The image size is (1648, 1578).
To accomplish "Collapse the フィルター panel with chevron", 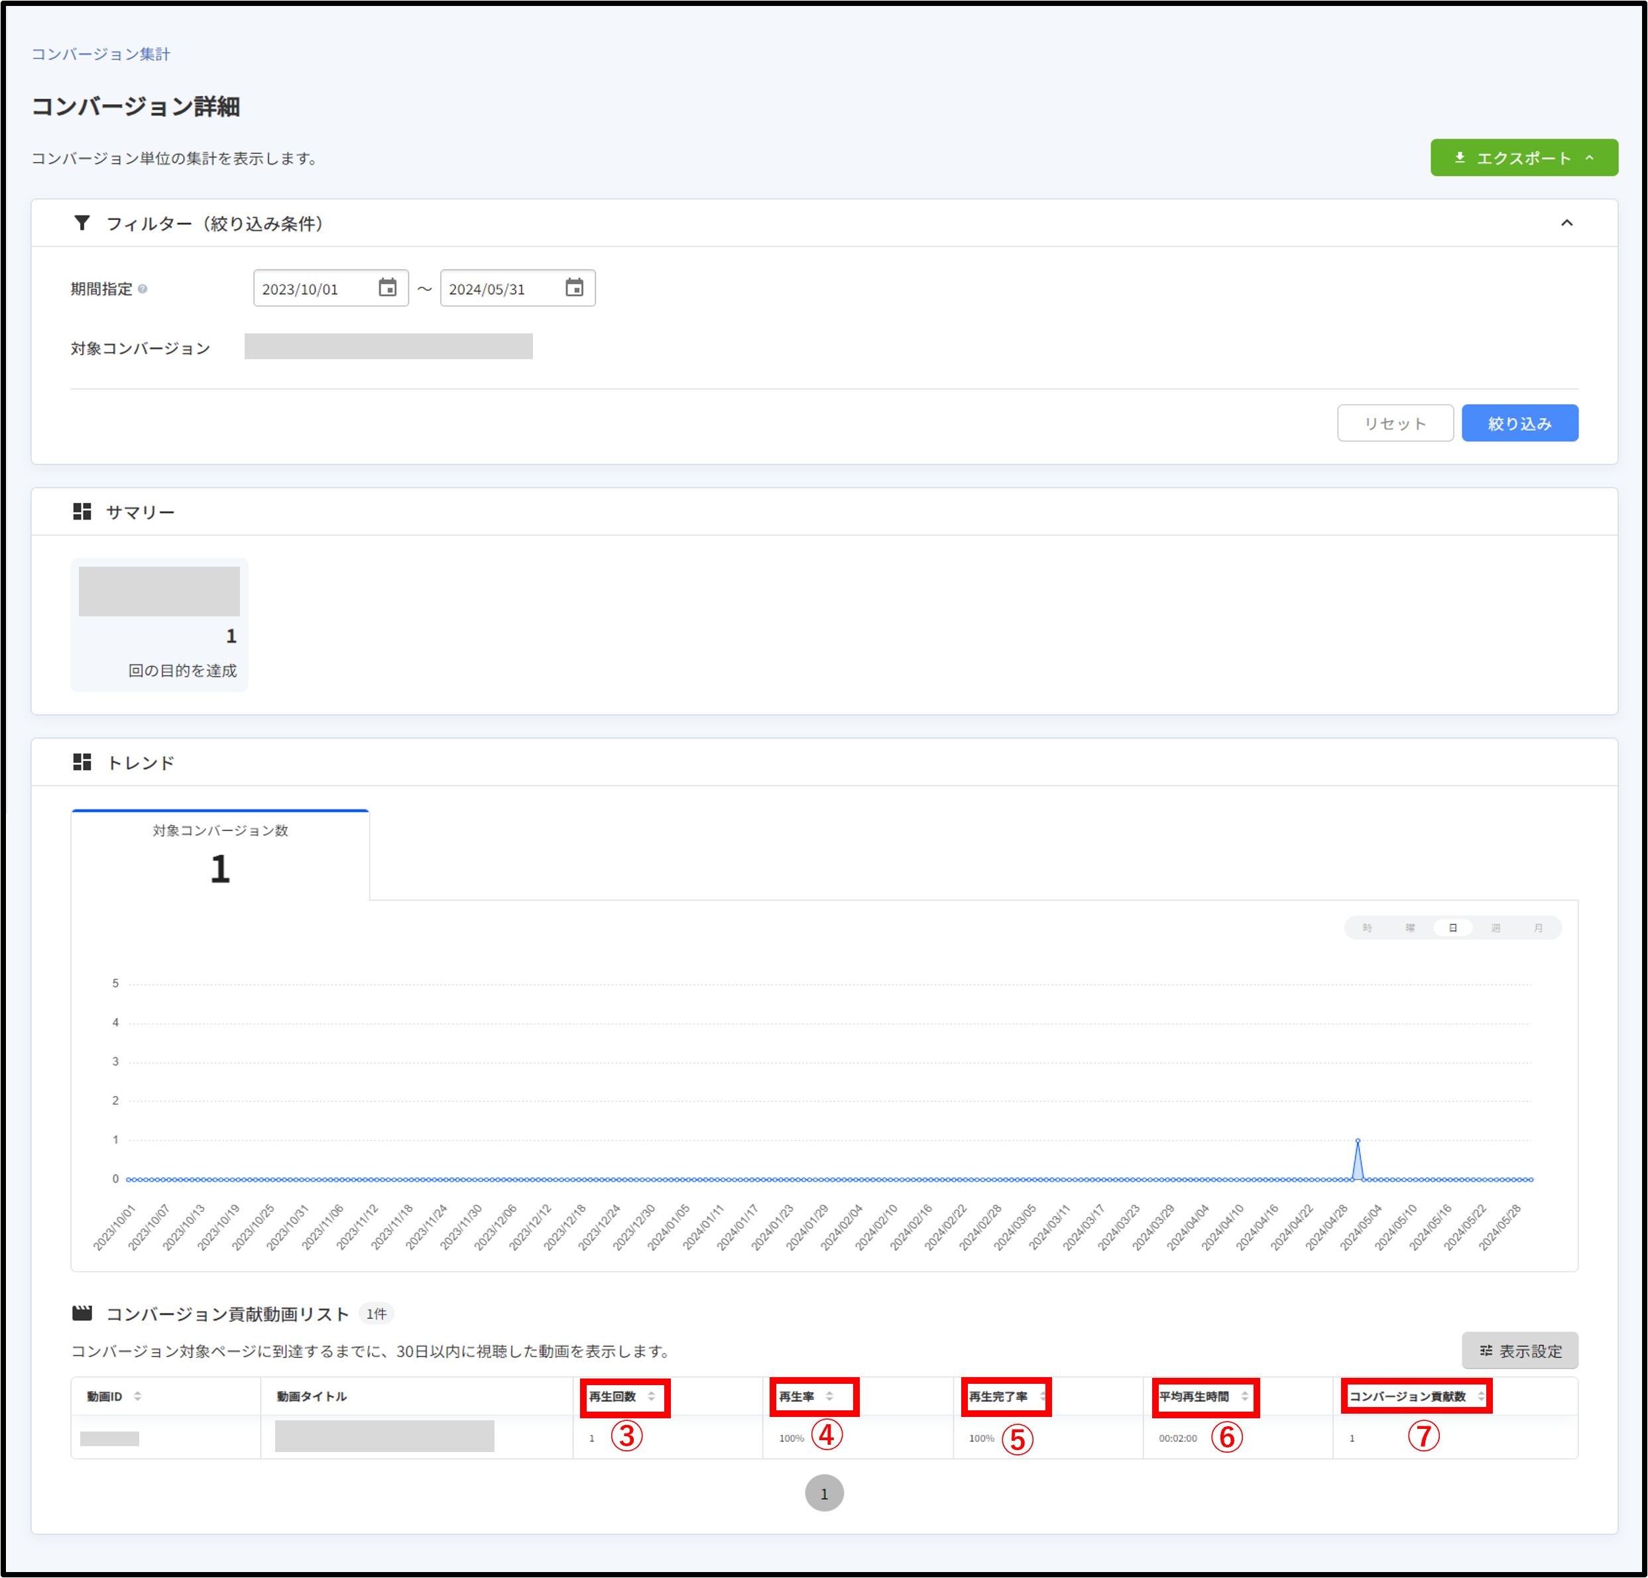I will 1566,223.
